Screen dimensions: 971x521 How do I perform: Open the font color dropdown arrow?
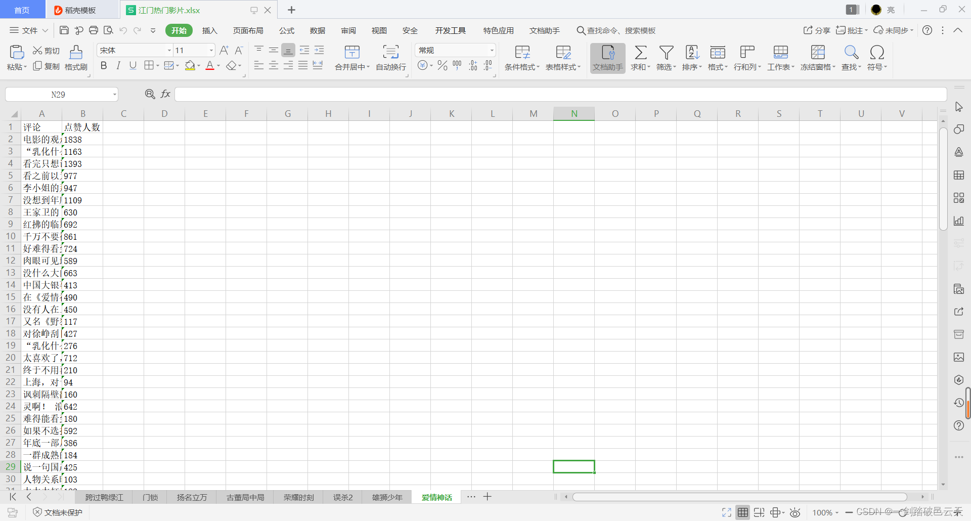pos(218,66)
